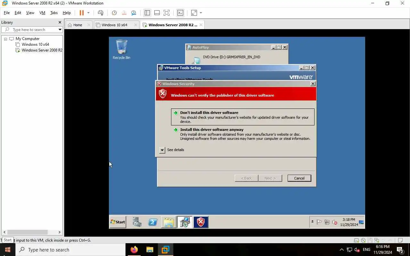Select My Computer in the library

28,39
